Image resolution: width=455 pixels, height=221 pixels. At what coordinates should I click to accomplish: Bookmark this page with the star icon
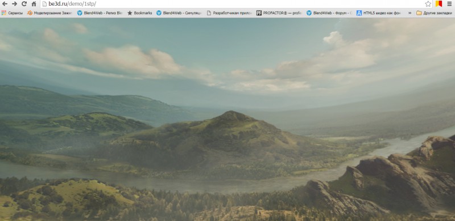428,4
